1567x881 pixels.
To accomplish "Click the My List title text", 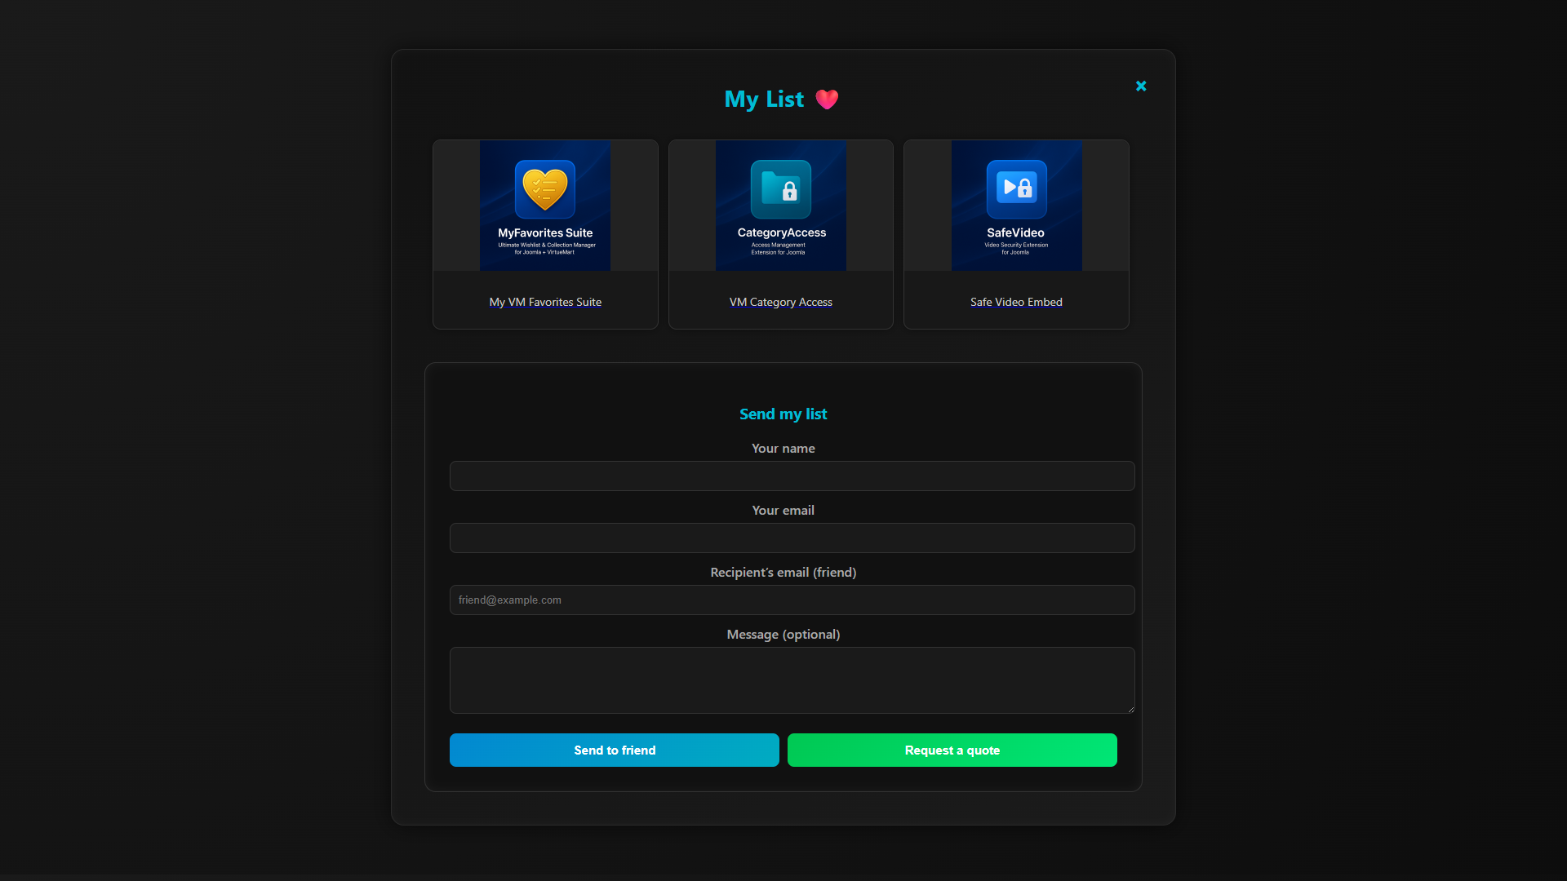I will tap(764, 100).
